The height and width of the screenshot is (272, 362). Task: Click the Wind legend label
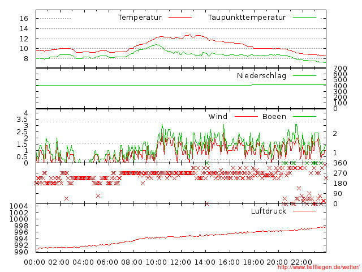[x=218, y=116]
